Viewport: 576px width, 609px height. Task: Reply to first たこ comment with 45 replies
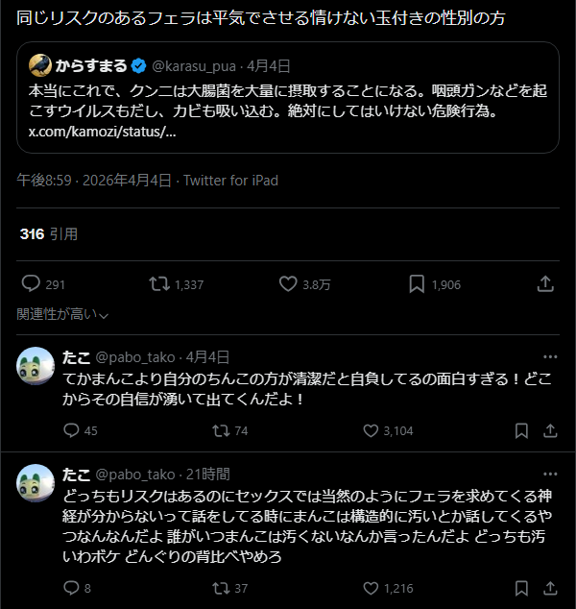tap(71, 430)
